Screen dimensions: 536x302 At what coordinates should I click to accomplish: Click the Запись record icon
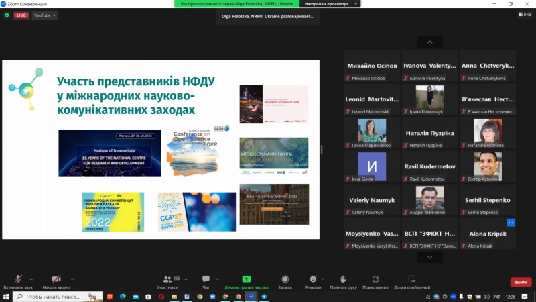pos(285,279)
